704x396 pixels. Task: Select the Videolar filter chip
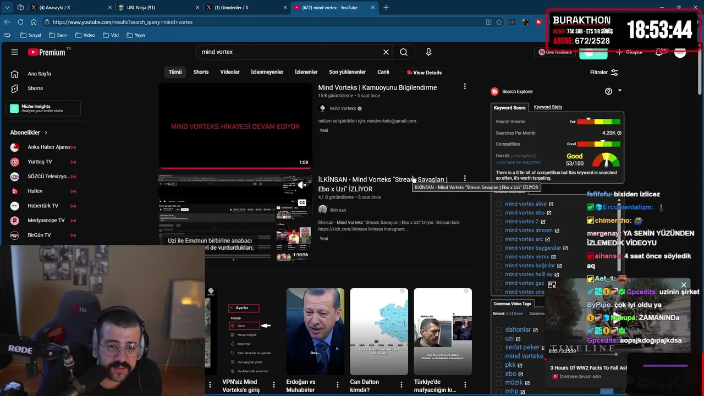(x=230, y=72)
